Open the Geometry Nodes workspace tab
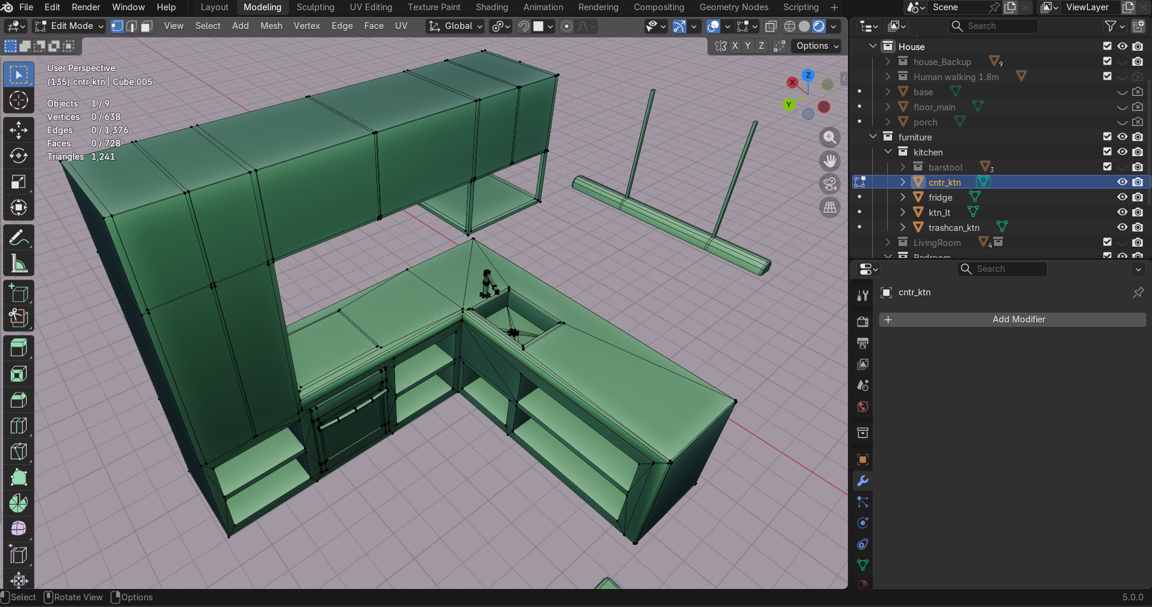Viewport: 1152px width, 607px height. coord(734,7)
